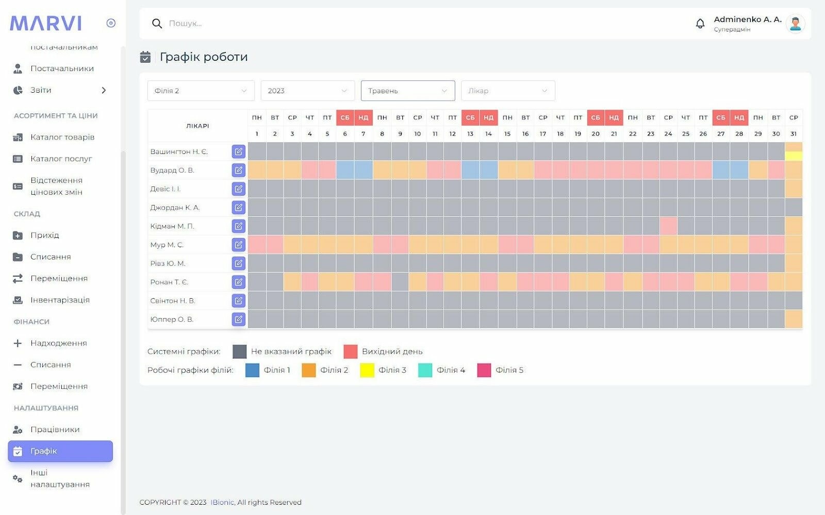The width and height of the screenshot is (825, 515).
Task: Click the magnifier search icon
Action: pos(157,24)
